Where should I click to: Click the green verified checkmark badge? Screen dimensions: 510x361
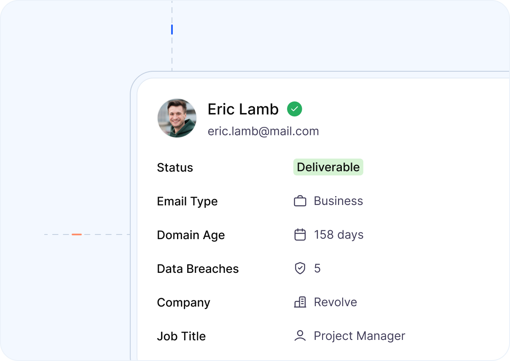click(x=295, y=109)
